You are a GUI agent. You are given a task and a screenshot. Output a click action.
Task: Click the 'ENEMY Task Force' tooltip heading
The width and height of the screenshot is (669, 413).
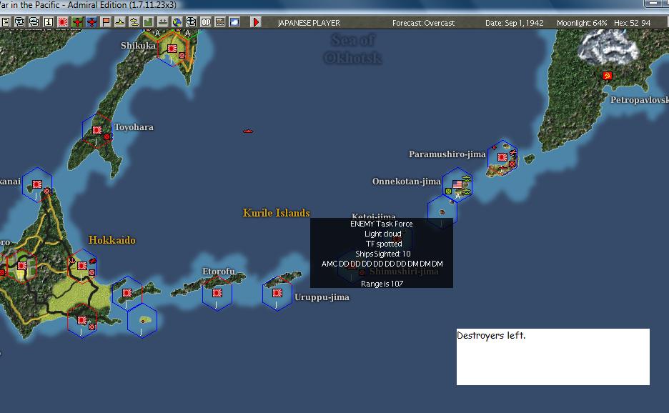(x=382, y=224)
